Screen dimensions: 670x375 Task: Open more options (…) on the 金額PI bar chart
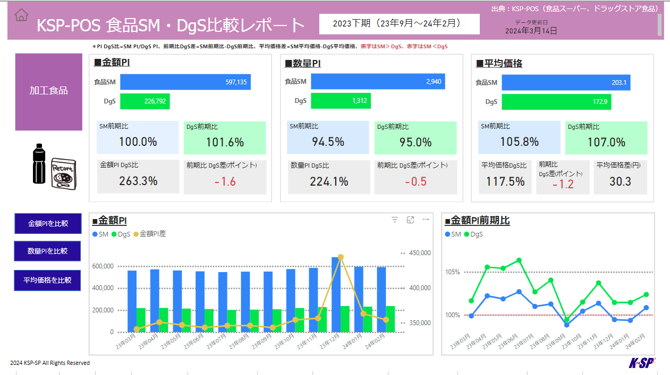(426, 220)
